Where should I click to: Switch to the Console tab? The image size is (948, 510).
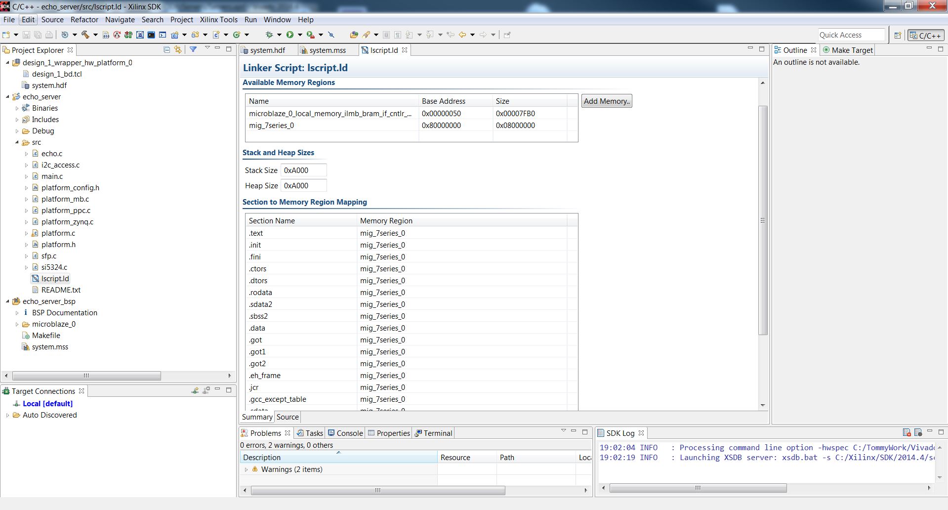click(345, 433)
